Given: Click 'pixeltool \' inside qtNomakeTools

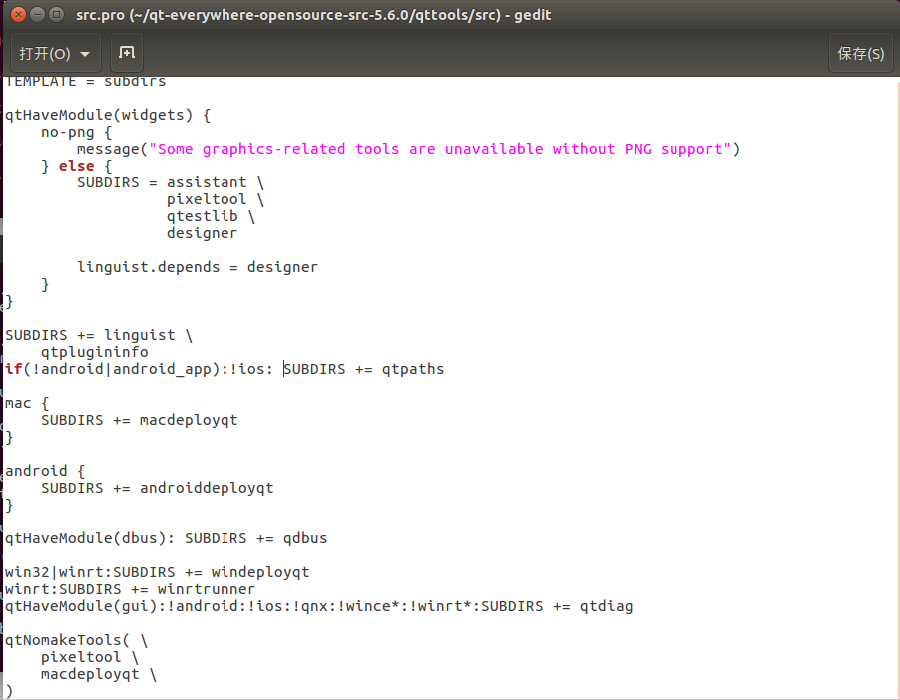Looking at the screenshot, I should pyautogui.click(x=90, y=657).
